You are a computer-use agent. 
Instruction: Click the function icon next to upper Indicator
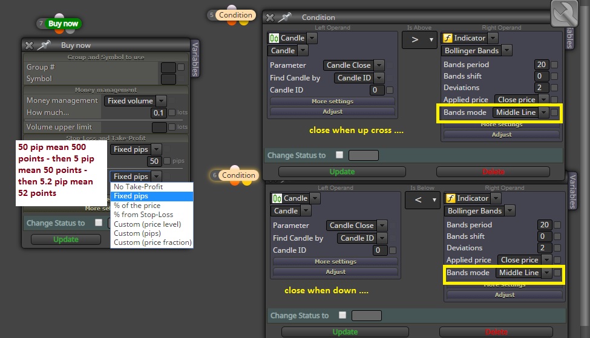click(447, 38)
